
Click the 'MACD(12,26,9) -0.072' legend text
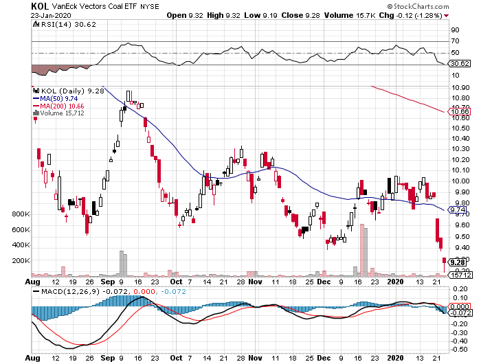[85, 292]
